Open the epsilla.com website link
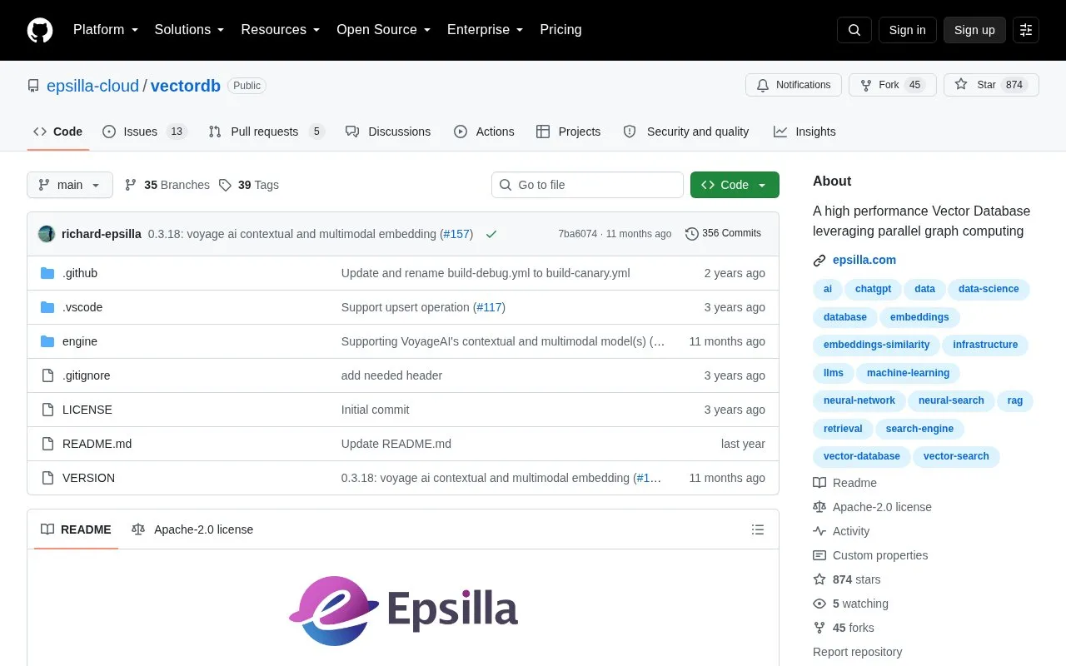The width and height of the screenshot is (1066, 666). point(864,260)
